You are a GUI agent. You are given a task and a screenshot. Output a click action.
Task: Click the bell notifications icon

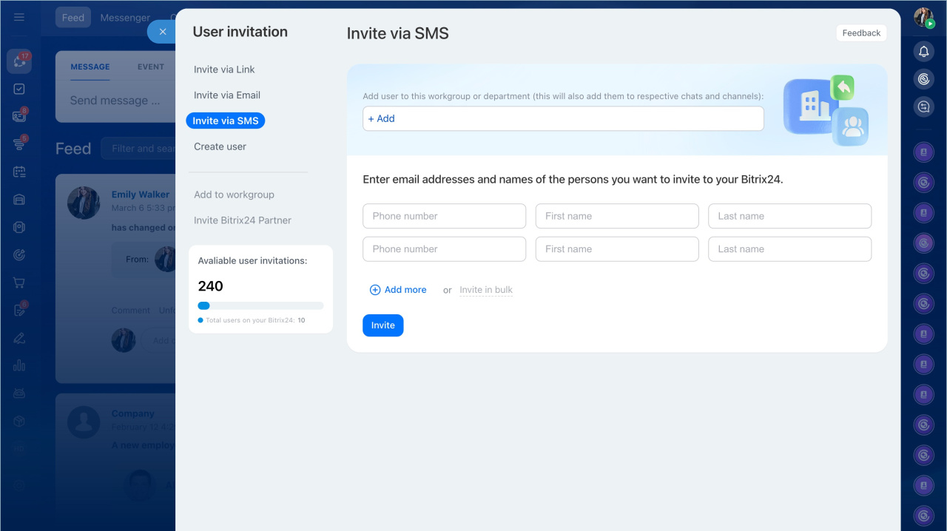tap(923, 51)
